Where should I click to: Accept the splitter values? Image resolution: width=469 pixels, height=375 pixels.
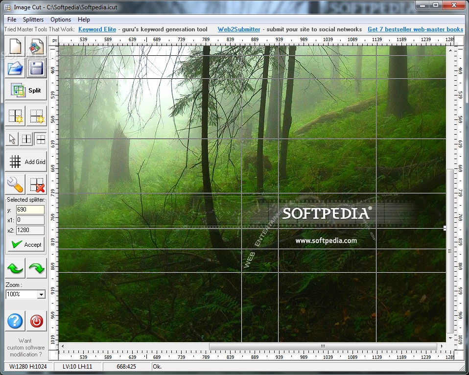tap(26, 245)
